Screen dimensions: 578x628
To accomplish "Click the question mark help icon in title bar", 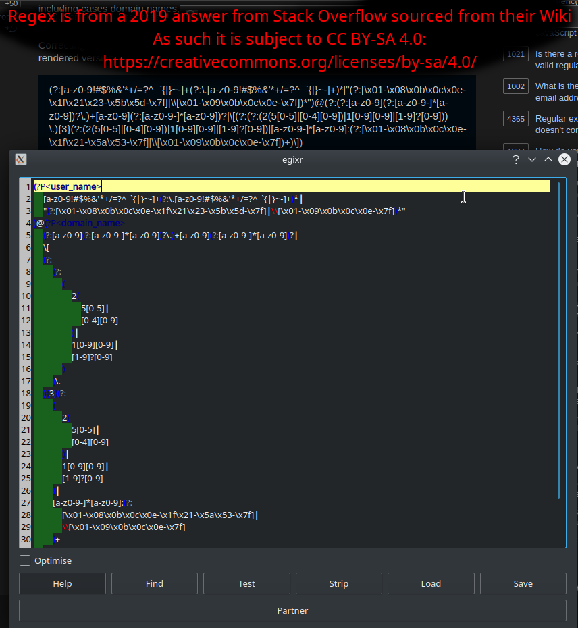I will 516,159.
